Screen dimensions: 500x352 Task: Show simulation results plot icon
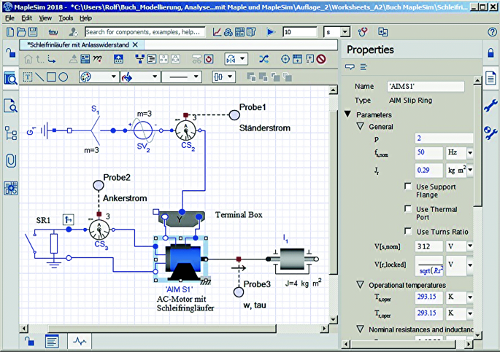217,32
